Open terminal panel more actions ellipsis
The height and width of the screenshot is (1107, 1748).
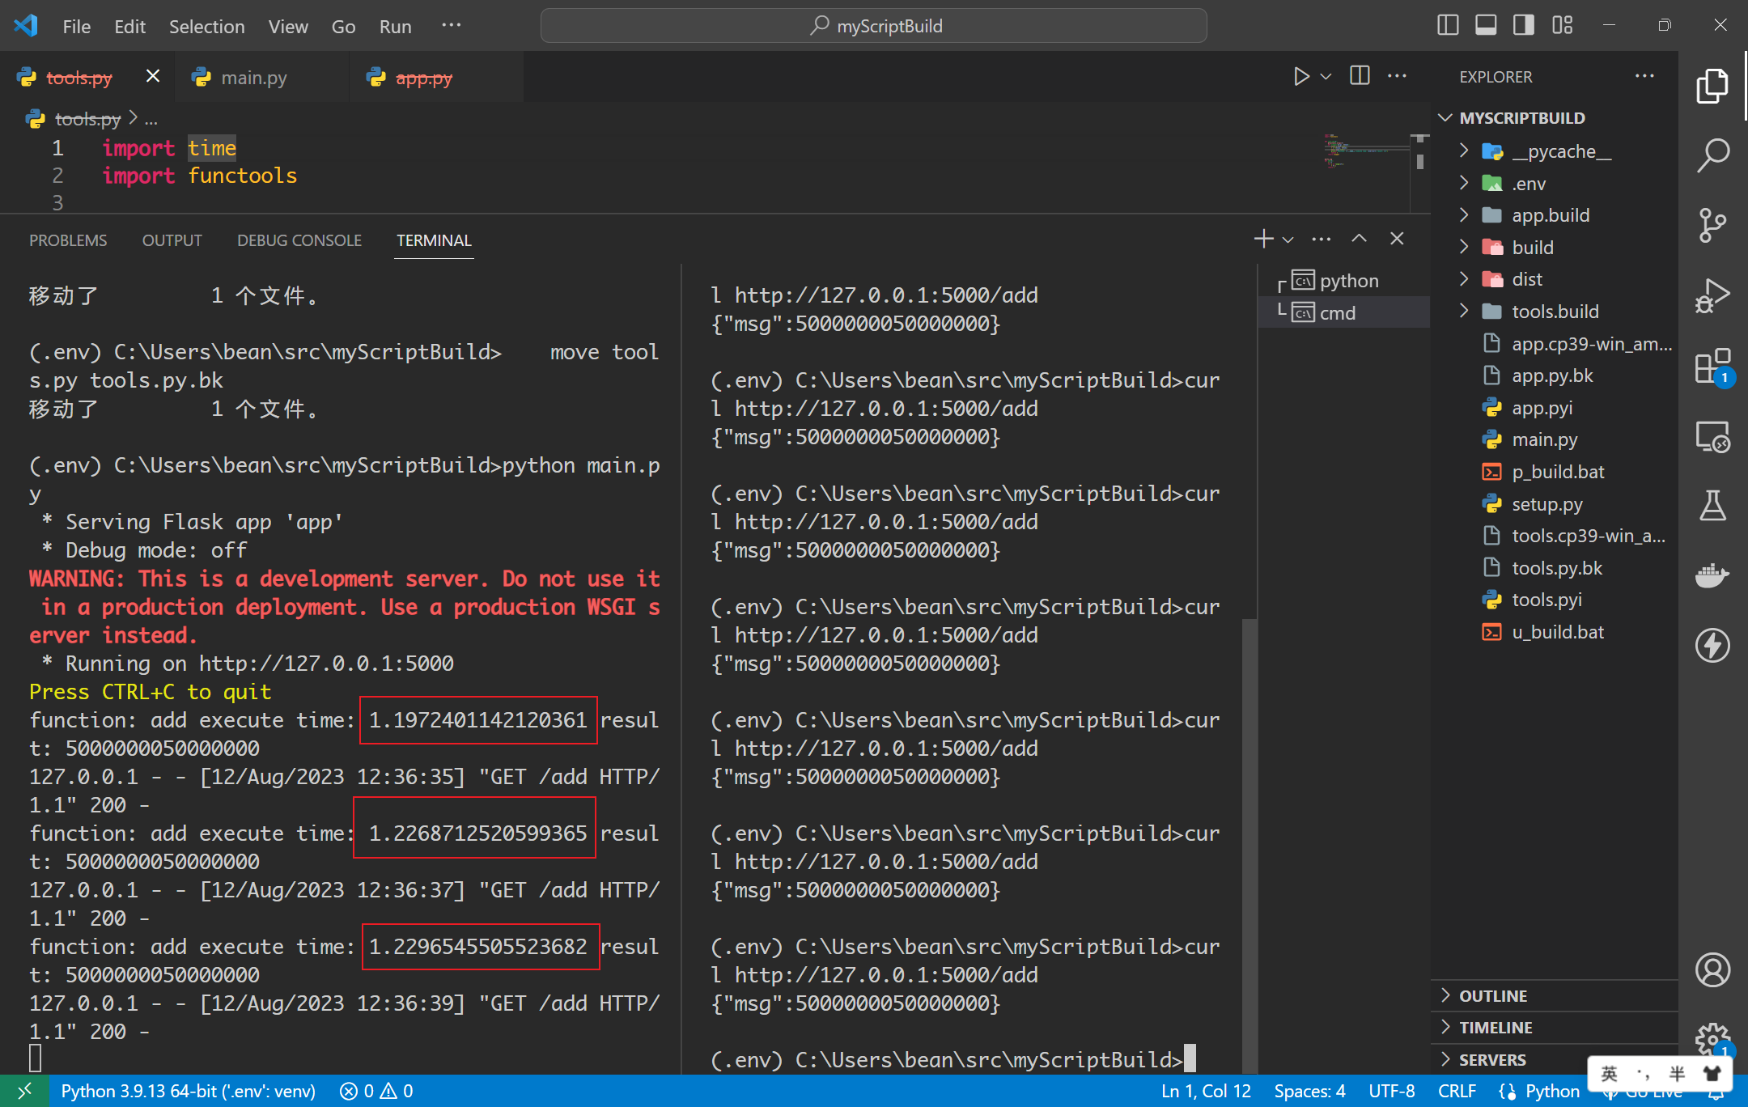[1321, 239]
